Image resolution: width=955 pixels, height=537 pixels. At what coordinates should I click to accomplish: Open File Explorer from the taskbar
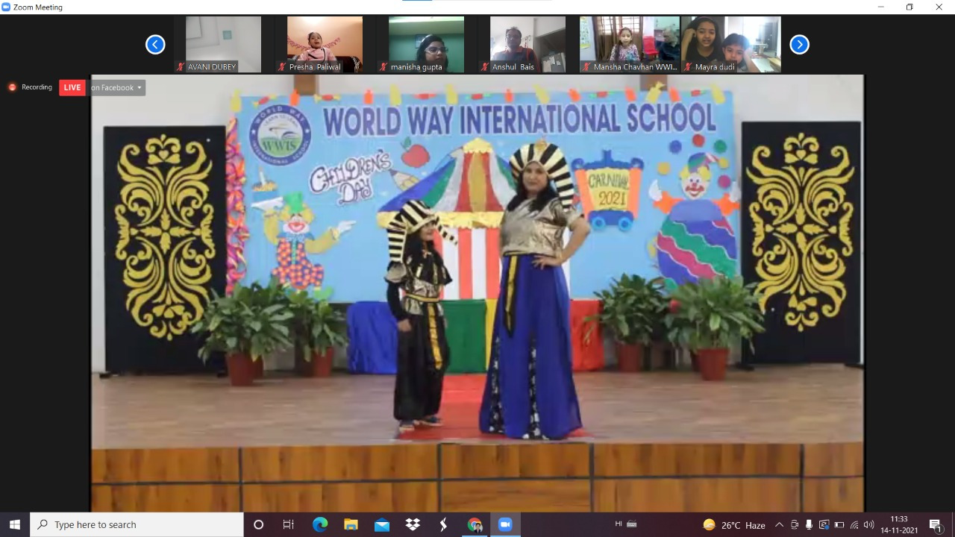[351, 524]
